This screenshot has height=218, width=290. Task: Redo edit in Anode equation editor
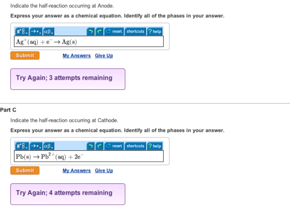[x=99, y=32]
